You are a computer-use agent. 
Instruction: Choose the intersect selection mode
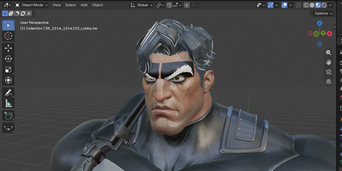(x=29, y=13)
